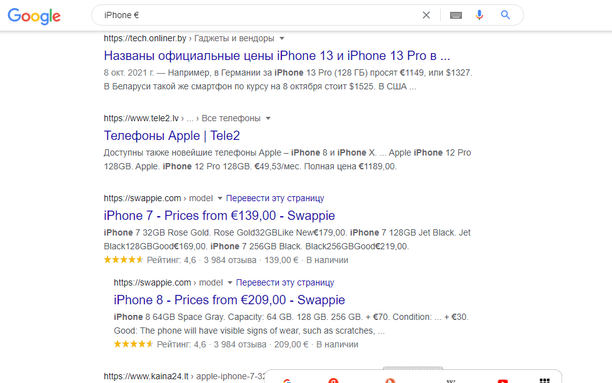Click the blue magnifier search button
The height and width of the screenshot is (383, 612).
pyautogui.click(x=506, y=15)
